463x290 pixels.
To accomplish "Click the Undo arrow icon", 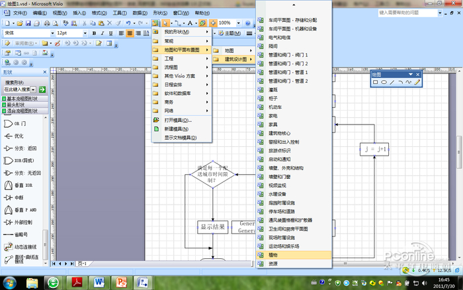I will pos(128,23).
